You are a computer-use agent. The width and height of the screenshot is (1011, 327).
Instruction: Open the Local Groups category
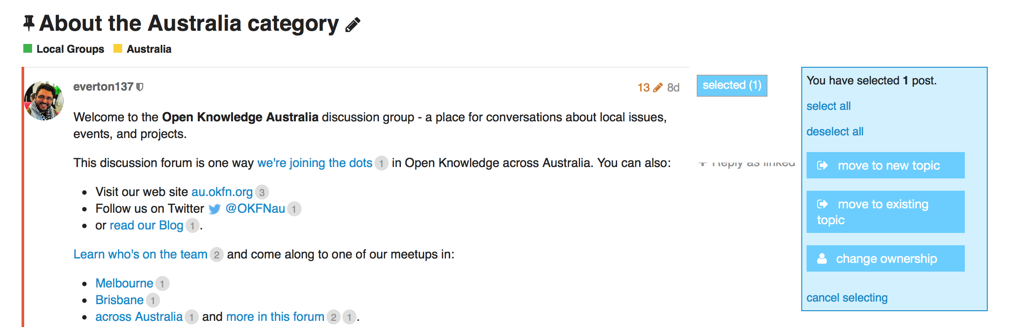[x=70, y=49]
